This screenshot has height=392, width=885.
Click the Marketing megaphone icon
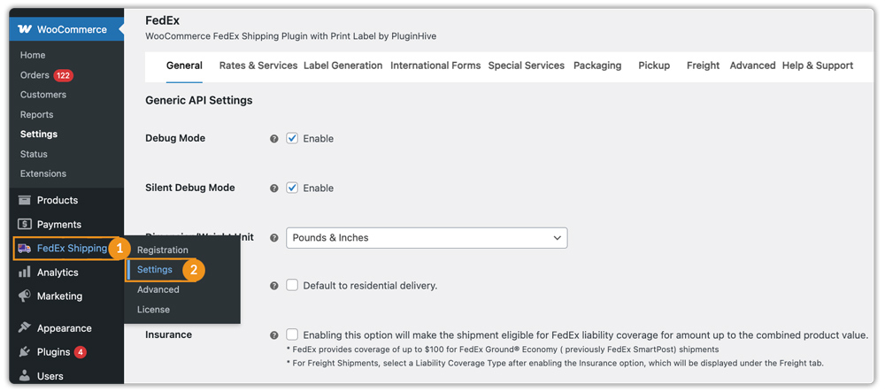25,296
